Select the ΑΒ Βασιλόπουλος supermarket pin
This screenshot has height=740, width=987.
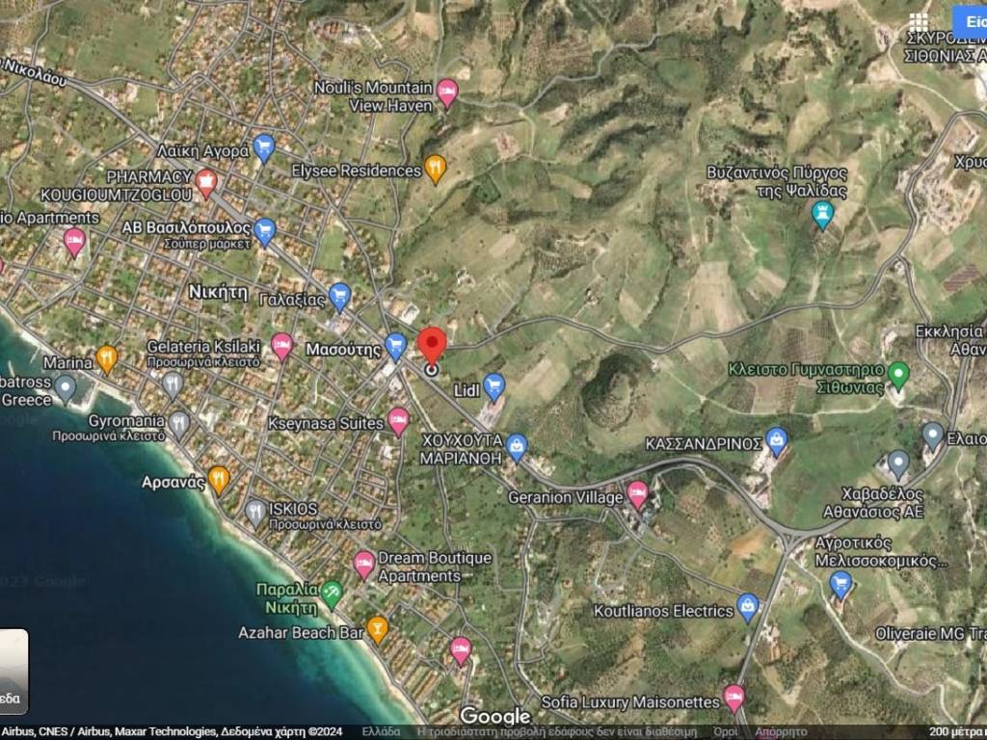click(x=264, y=231)
